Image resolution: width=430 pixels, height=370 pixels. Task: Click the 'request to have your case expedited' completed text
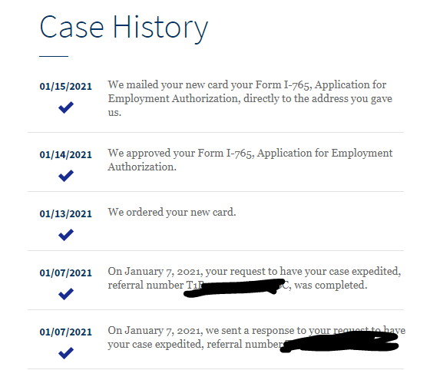click(254, 278)
